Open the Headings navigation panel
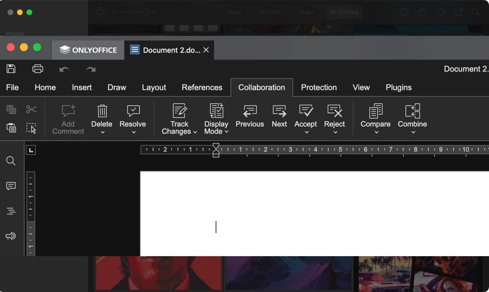 [11, 211]
